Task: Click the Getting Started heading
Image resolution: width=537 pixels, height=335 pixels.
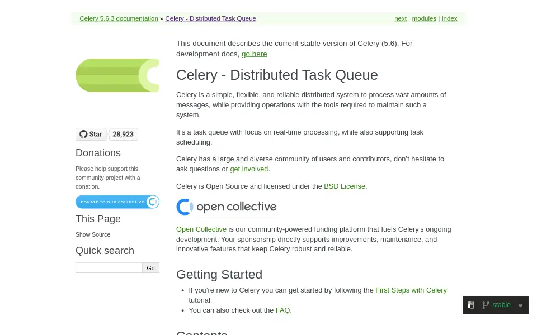Action: pyautogui.click(x=219, y=275)
